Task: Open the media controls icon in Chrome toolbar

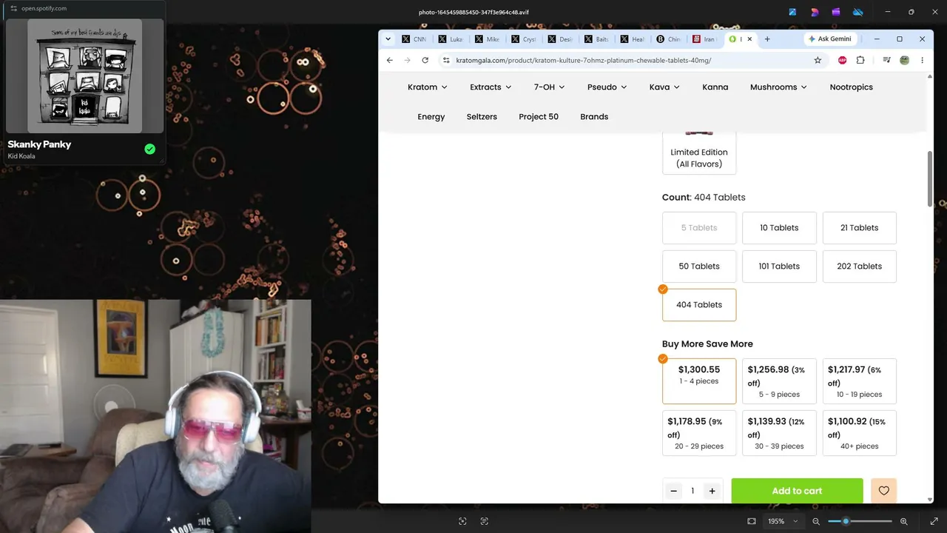Action: pyautogui.click(x=886, y=60)
